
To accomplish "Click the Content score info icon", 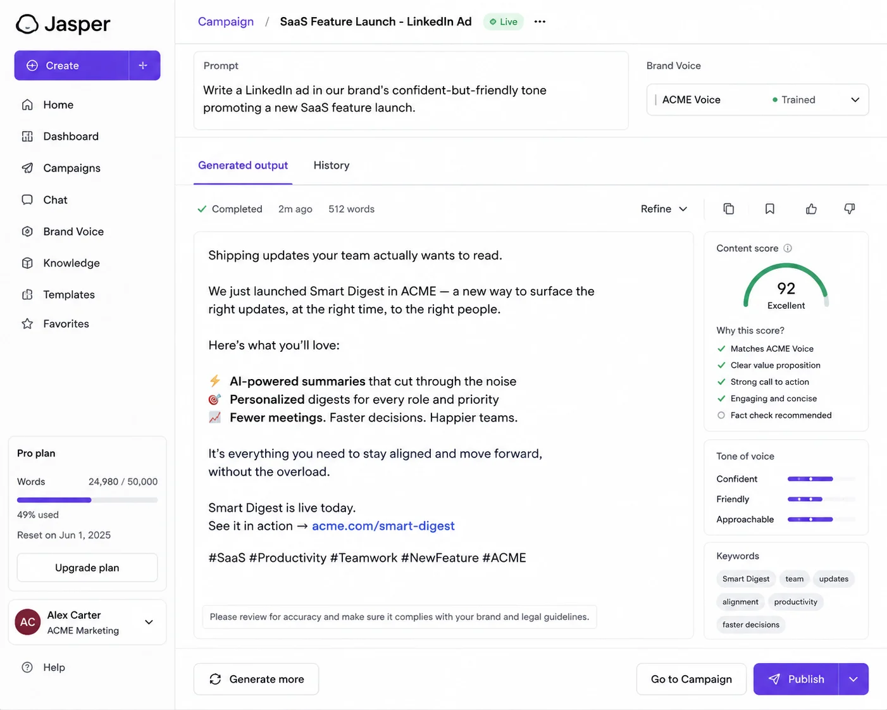I will [x=788, y=248].
